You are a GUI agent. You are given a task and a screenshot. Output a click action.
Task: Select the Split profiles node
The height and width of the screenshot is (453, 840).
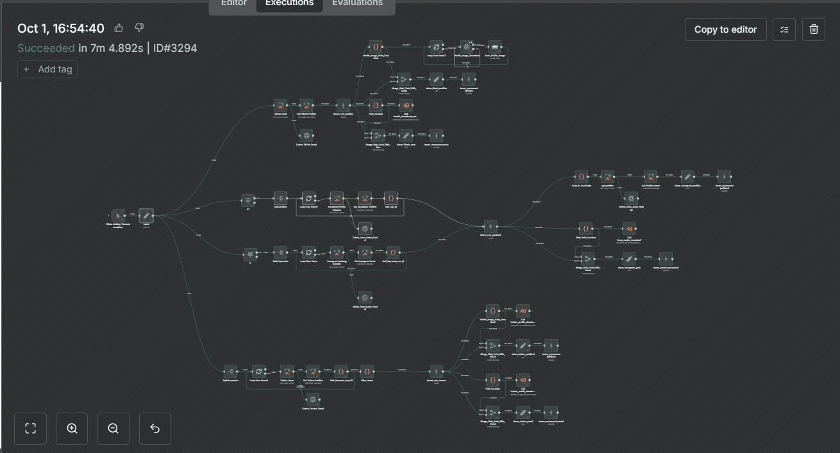coord(280,199)
